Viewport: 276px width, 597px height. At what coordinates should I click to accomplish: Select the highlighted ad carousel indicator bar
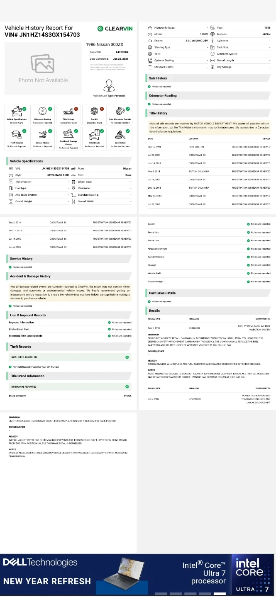(x=219, y=593)
